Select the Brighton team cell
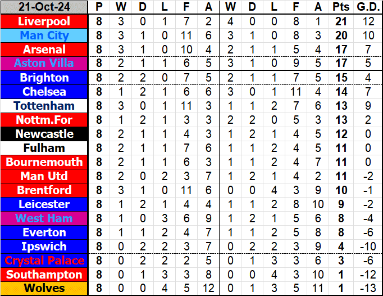Screen dimensions: 383x296 click(44, 78)
